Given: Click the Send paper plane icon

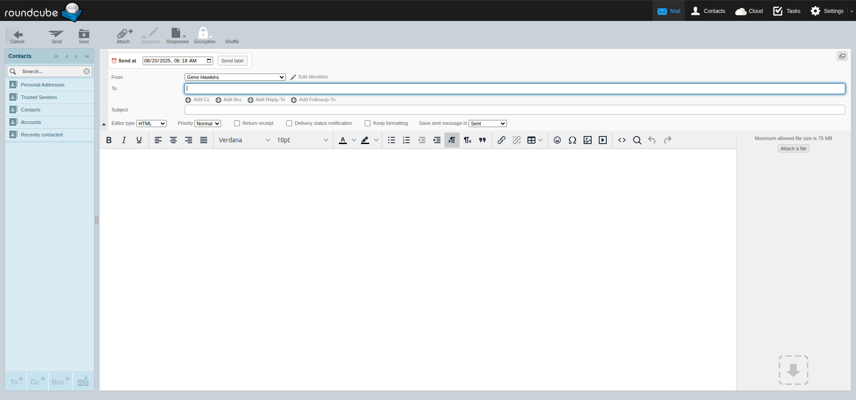Looking at the screenshot, I should (x=56, y=35).
